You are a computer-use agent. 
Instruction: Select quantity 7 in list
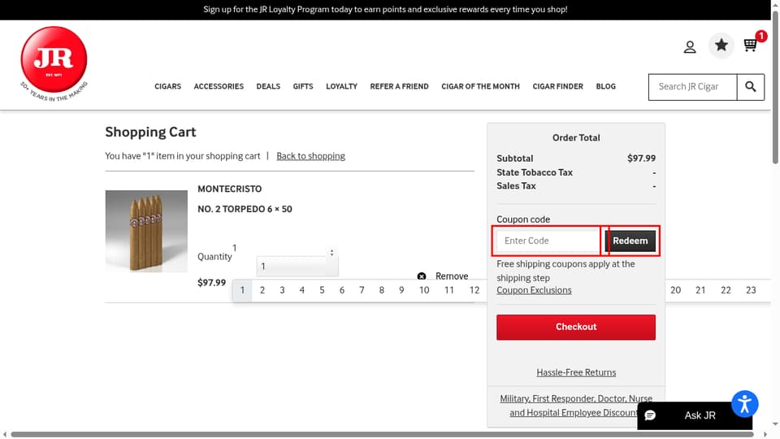(x=362, y=290)
